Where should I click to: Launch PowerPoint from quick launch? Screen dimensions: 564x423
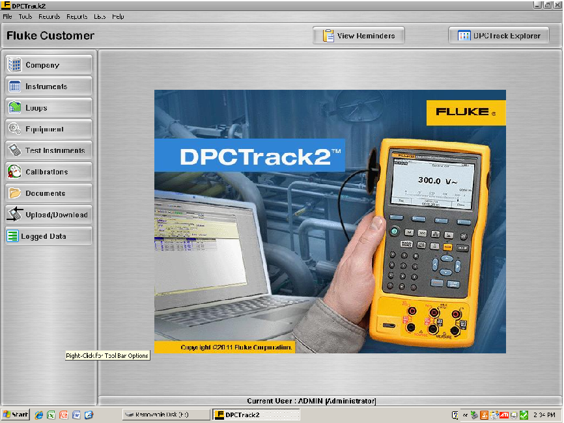tap(64, 415)
